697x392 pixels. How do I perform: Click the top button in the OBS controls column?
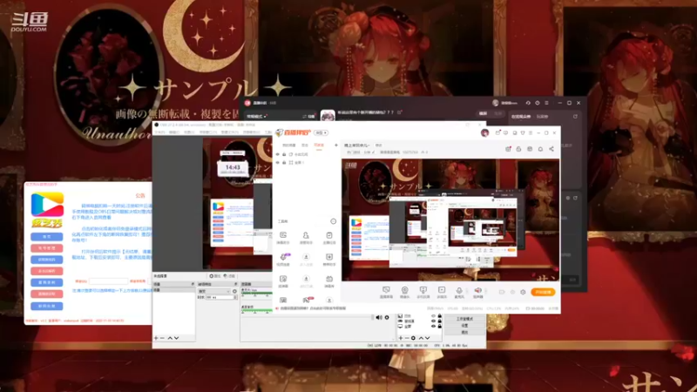(464, 319)
